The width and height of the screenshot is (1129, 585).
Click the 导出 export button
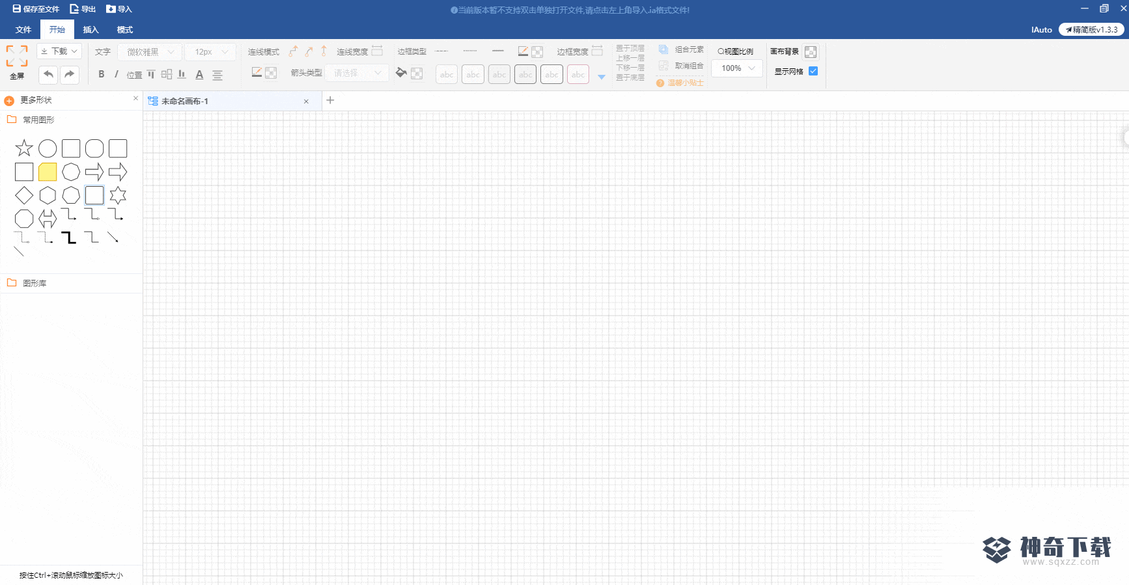(x=83, y=9)
